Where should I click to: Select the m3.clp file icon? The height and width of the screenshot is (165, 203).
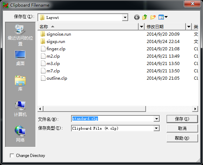click(43, 64)
